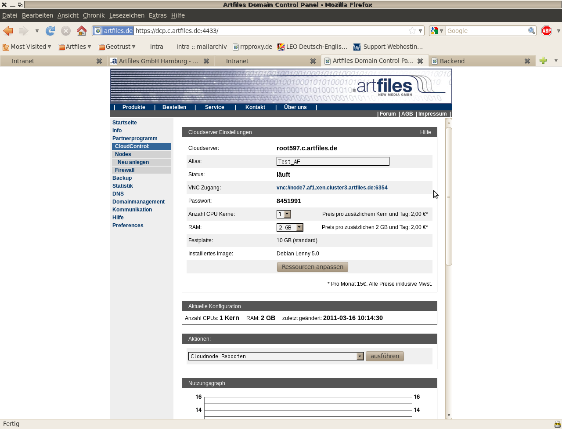
Task: Expand the Most Visited bookmarks folder
Action: (x=27, y=47)
